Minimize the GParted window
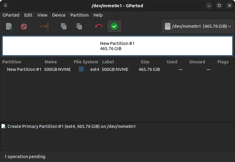The width and height of the screenshot is (235, 162). tap(209, 6)
